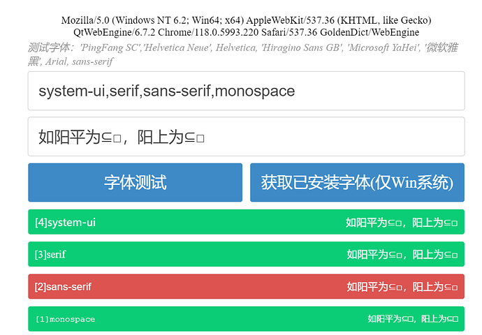
Task: Select the [1]monospace result label
Action: click(x=65, y=319)
